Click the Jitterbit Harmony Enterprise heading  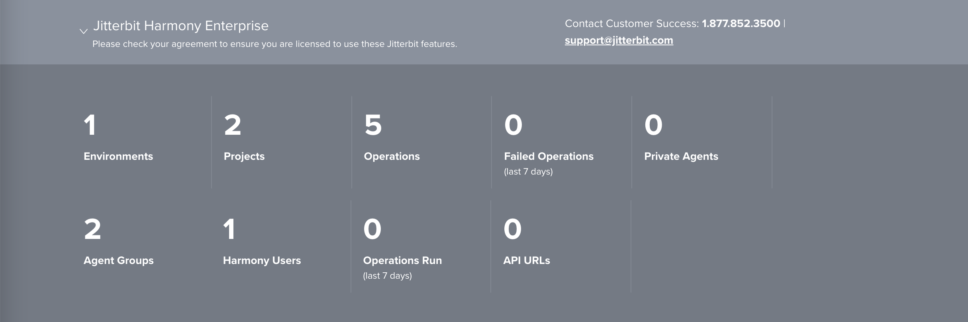[180, 26]
